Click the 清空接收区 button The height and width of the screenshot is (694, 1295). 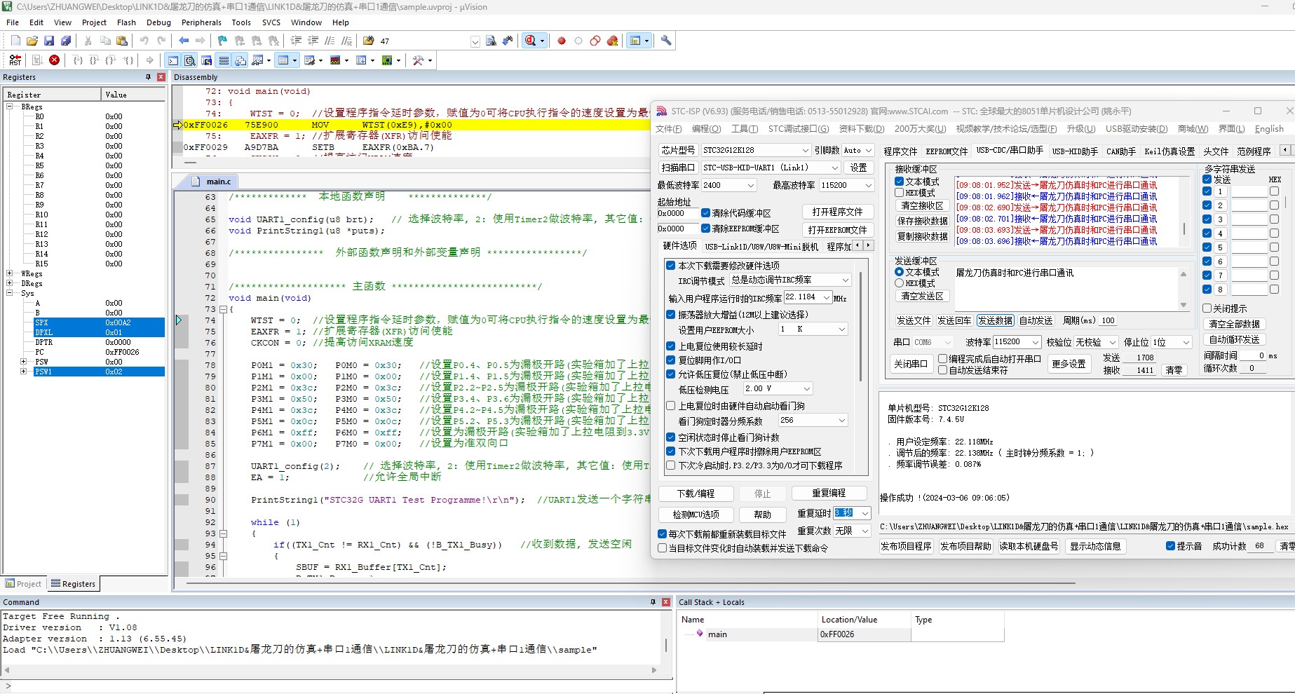click(922, 205)
